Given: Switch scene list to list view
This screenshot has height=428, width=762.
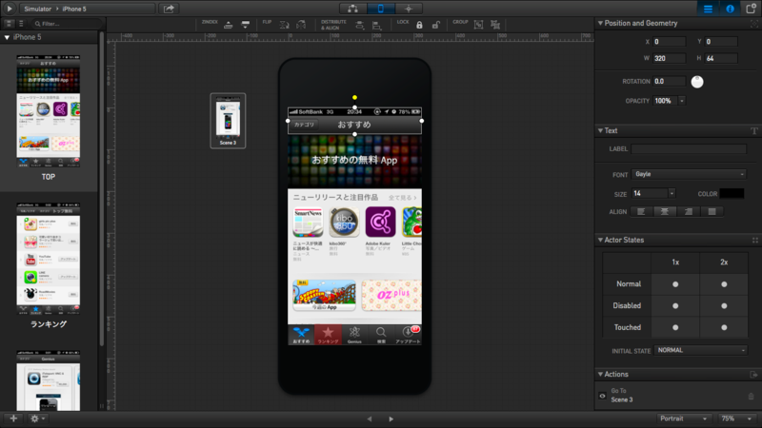Looking at the screenshot, I should pyautogui.click(x=21, y=23).
